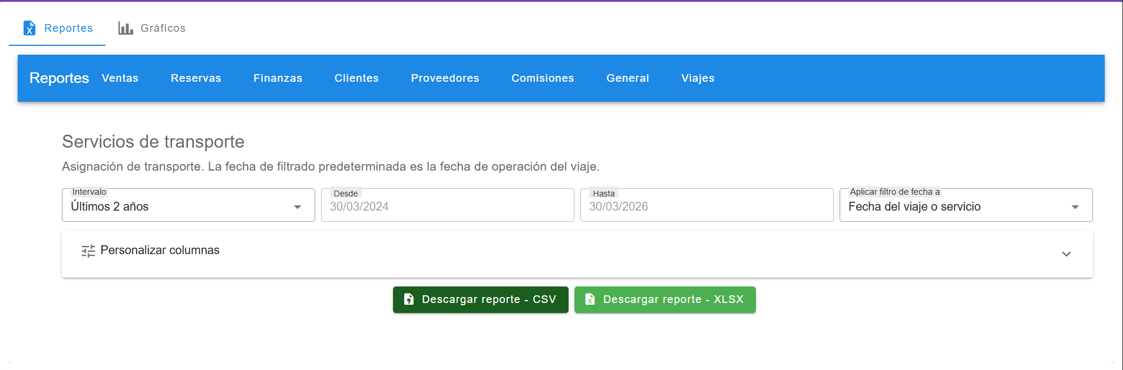Click the Hasta date field
1123x370 pixels.
click(x=706, y=206)
